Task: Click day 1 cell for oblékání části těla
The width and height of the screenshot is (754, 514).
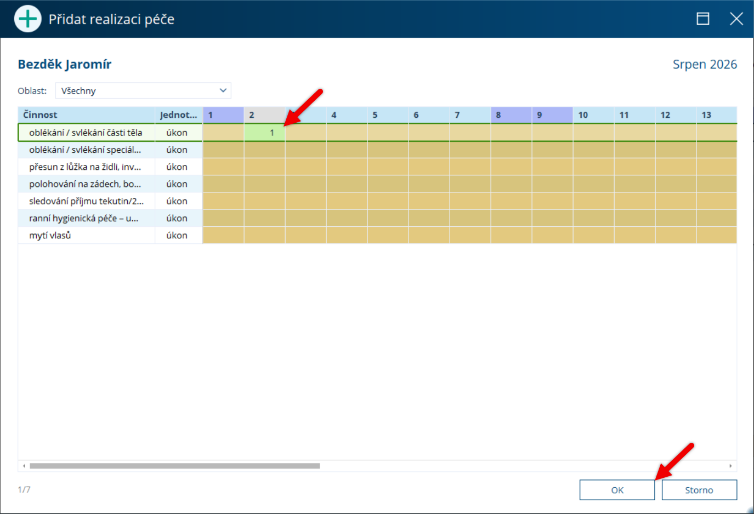Action: [223, 132]
